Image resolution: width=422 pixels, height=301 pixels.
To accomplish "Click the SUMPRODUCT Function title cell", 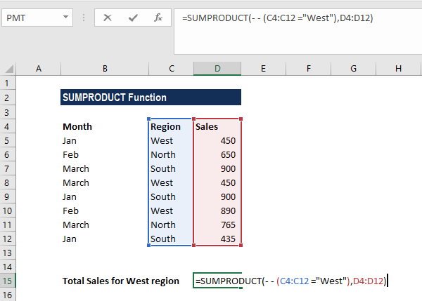I will pyautogui.click(x=151, y=98).
